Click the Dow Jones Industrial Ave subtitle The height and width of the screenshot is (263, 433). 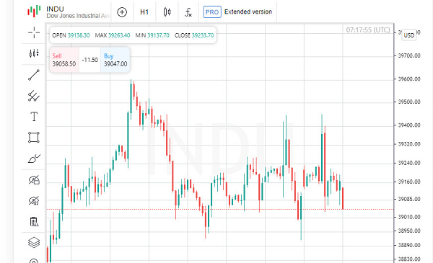pos(78,16)
